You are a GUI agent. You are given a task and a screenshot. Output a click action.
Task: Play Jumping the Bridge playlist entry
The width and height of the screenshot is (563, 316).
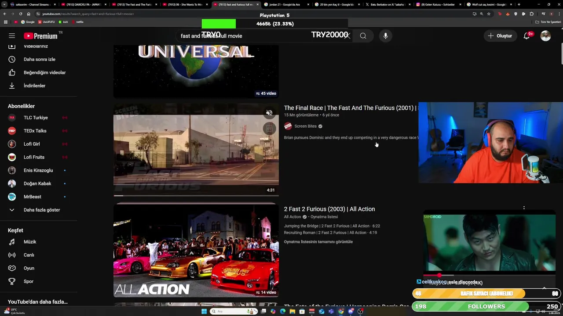332,226
